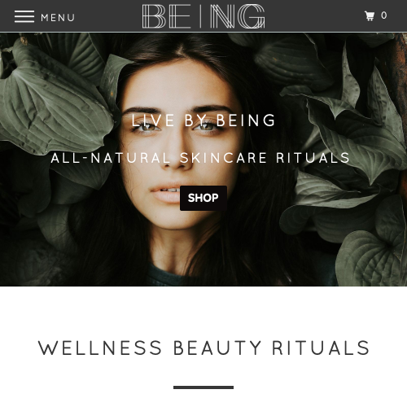Screen dimensions: 407x407
Task: Click the "NG" letters of the logo
Action: pos(238,16)
